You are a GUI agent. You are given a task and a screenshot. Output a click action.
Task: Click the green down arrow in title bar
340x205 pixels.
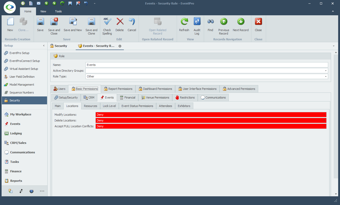(54, 3)
